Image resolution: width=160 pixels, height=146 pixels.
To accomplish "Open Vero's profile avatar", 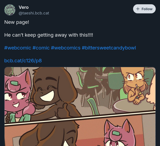I will [10, 10].
